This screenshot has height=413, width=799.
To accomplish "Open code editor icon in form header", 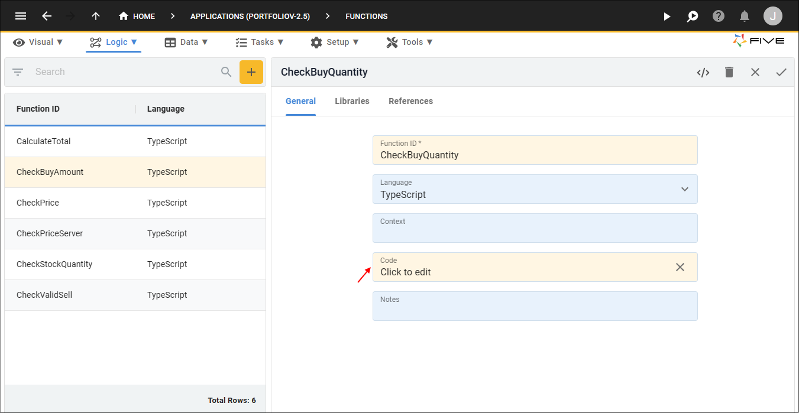I will (703, 72).
